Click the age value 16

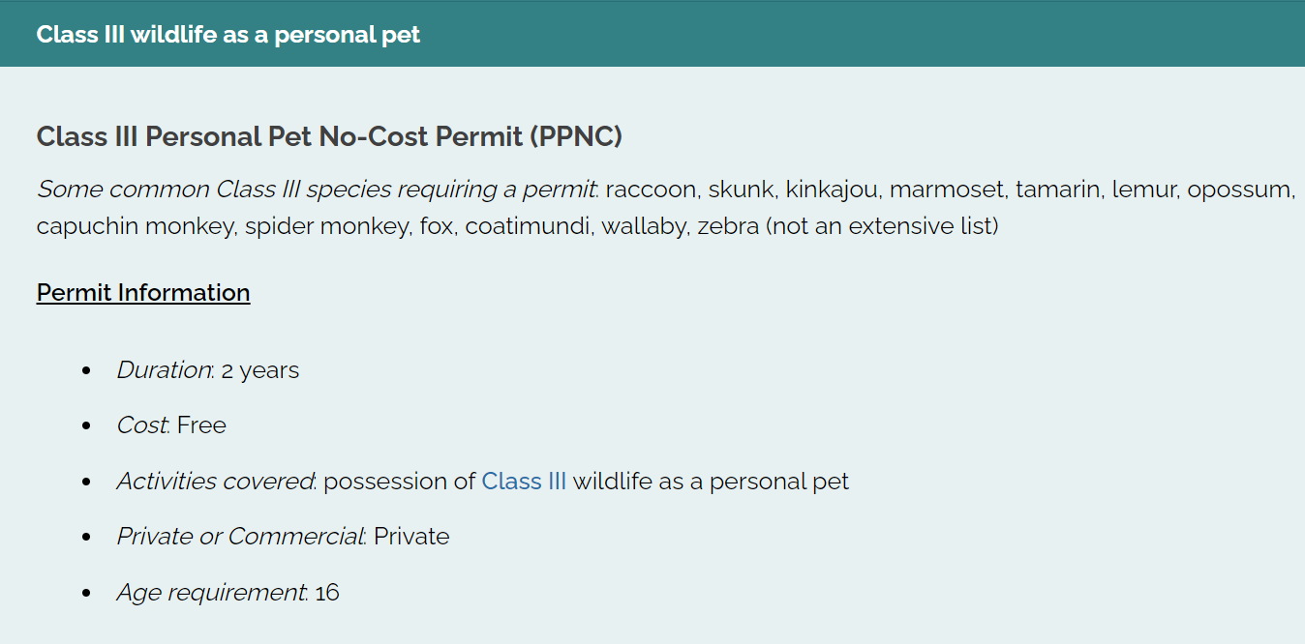coord(327,592)
